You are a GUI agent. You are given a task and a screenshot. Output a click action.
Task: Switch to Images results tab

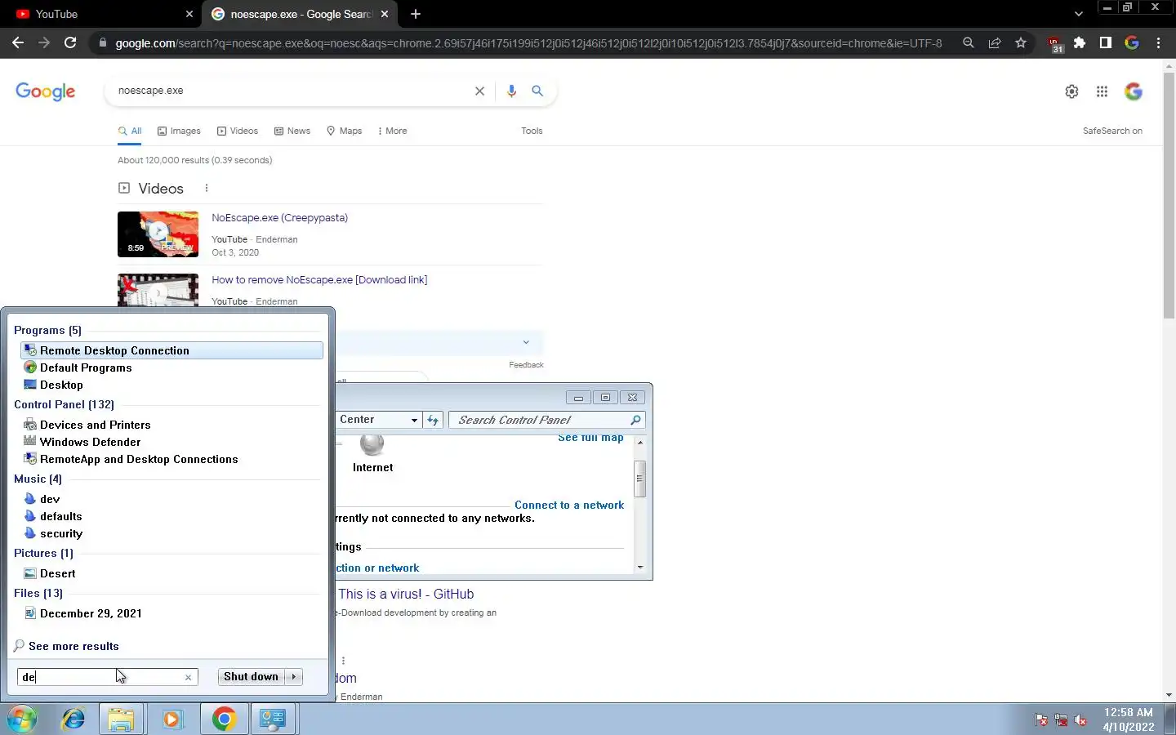click(179, 131)
